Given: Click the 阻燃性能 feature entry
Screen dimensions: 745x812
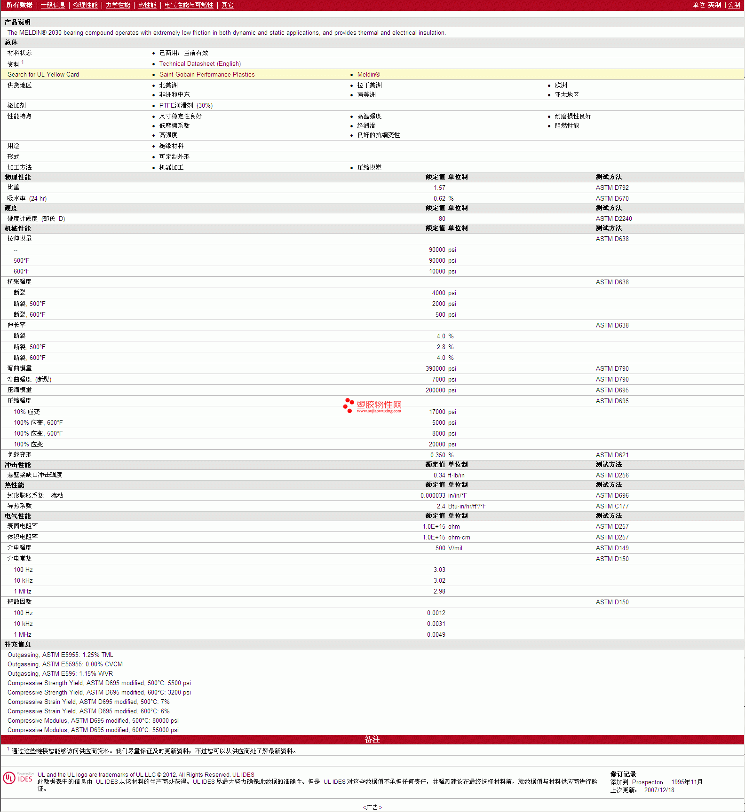Looking at the screenshot, I should pyautogui.click(x=567, y=125).
